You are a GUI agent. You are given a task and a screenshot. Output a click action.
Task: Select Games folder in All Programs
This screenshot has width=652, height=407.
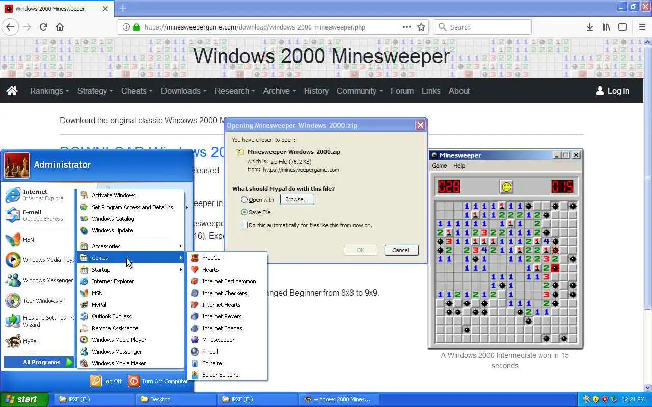point(130,258)
